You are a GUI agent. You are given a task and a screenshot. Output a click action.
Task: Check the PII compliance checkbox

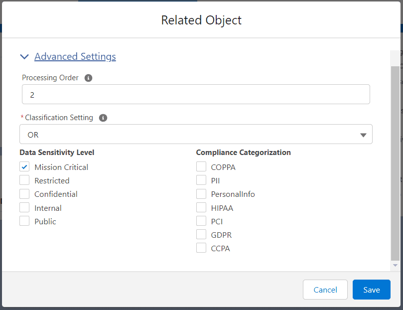click(x=201, y=180)
